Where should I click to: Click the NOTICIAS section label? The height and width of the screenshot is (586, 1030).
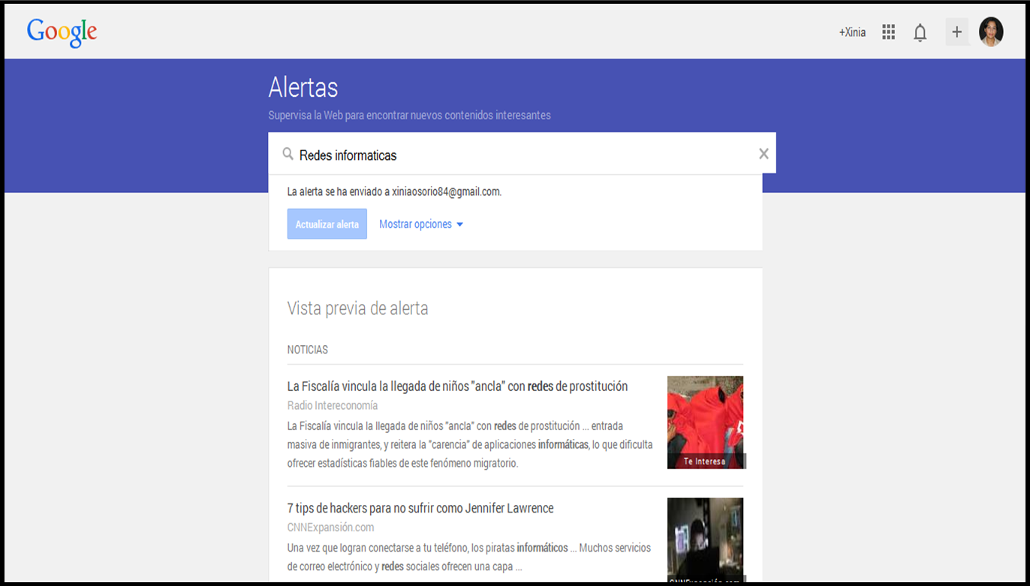point(307,350)
